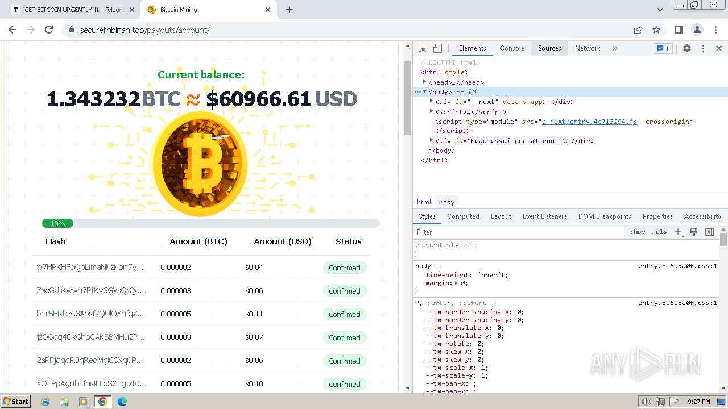Click the volume speaker tray icon
The height and width of the screenshot is (409, 728).
(646, 402)
